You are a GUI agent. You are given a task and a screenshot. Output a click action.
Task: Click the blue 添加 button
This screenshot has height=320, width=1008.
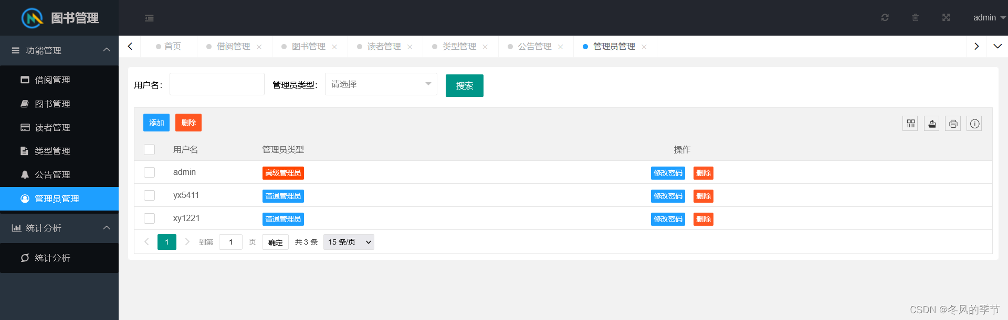click(x=156, y=123)
